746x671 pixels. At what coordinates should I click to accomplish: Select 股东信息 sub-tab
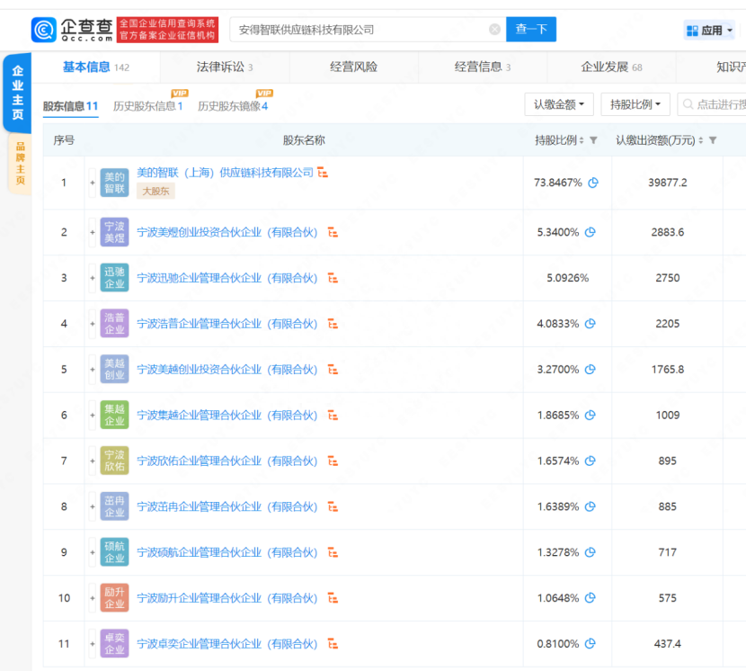tap(70, 106)
